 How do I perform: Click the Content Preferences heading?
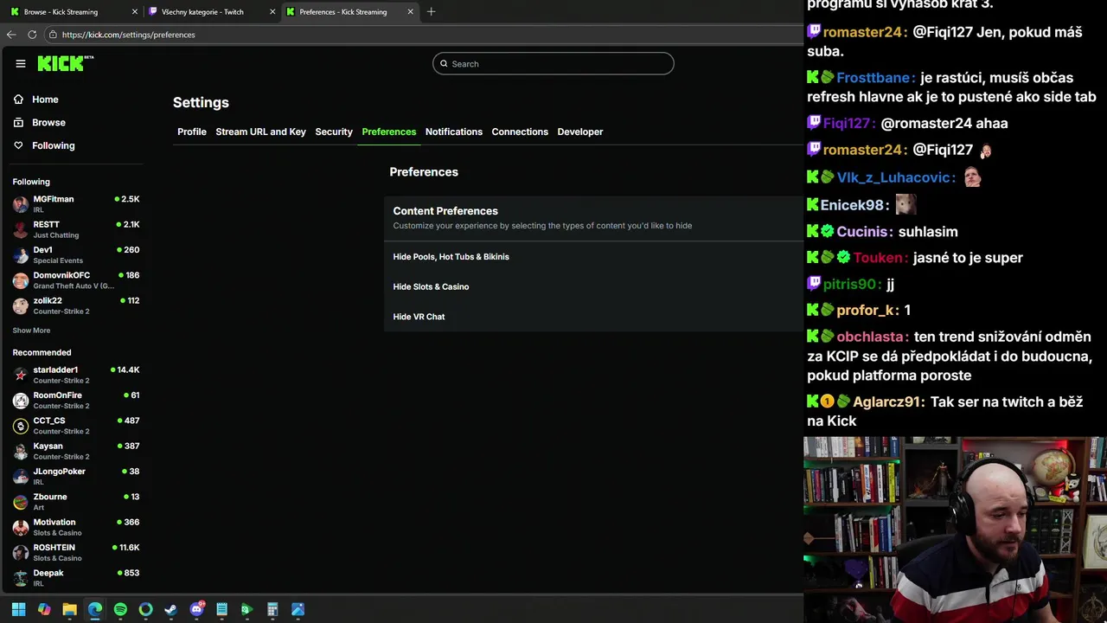(x=445, y=211)
